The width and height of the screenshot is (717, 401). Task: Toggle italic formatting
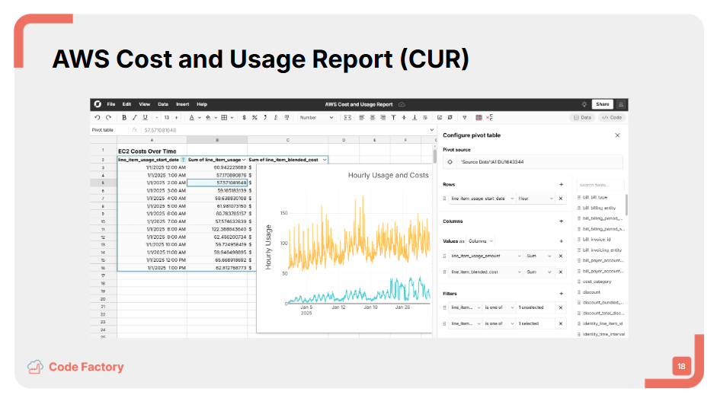pos(134,118)
